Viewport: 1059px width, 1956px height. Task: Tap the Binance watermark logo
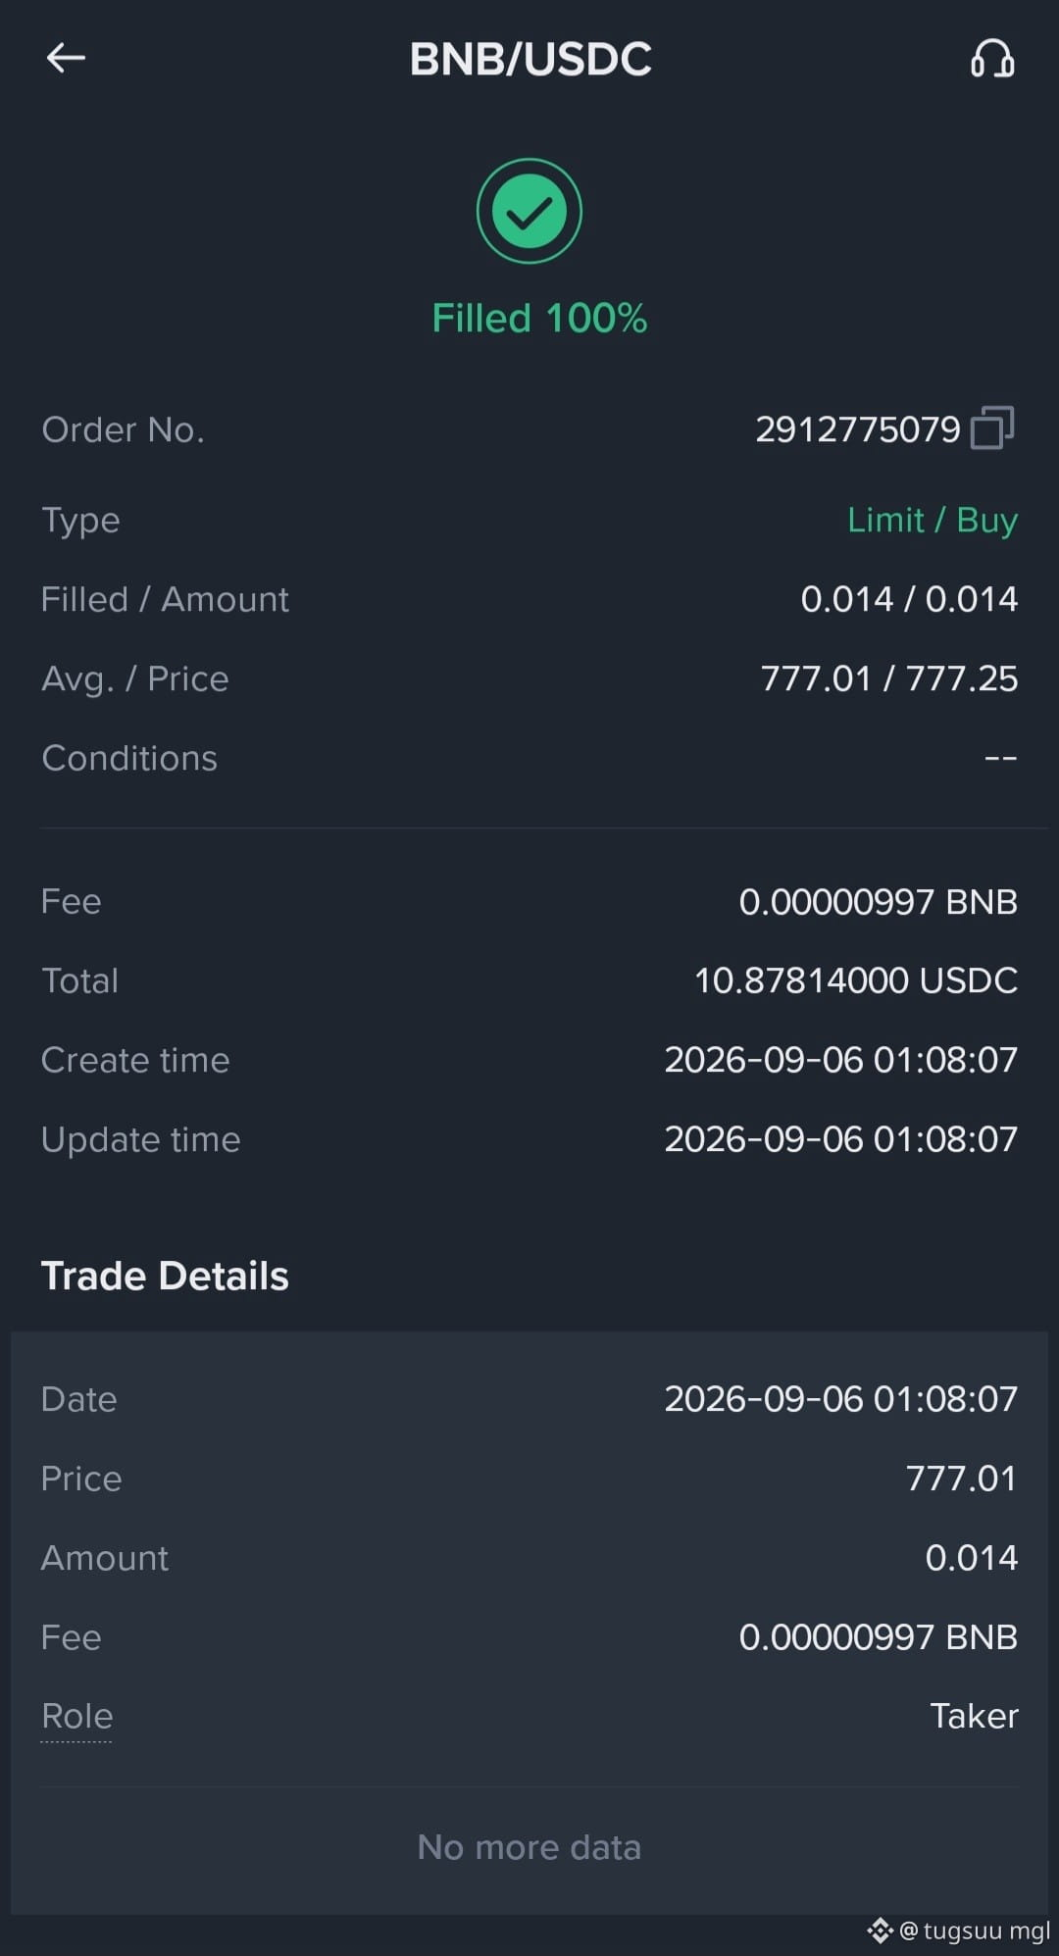click(880, 1931)
